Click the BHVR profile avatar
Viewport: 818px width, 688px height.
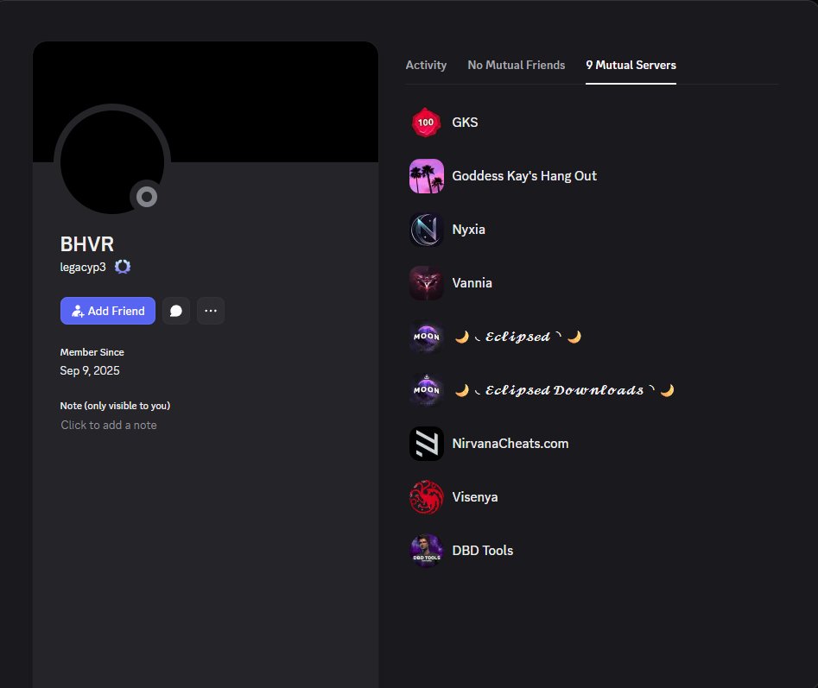click(111, 161)
